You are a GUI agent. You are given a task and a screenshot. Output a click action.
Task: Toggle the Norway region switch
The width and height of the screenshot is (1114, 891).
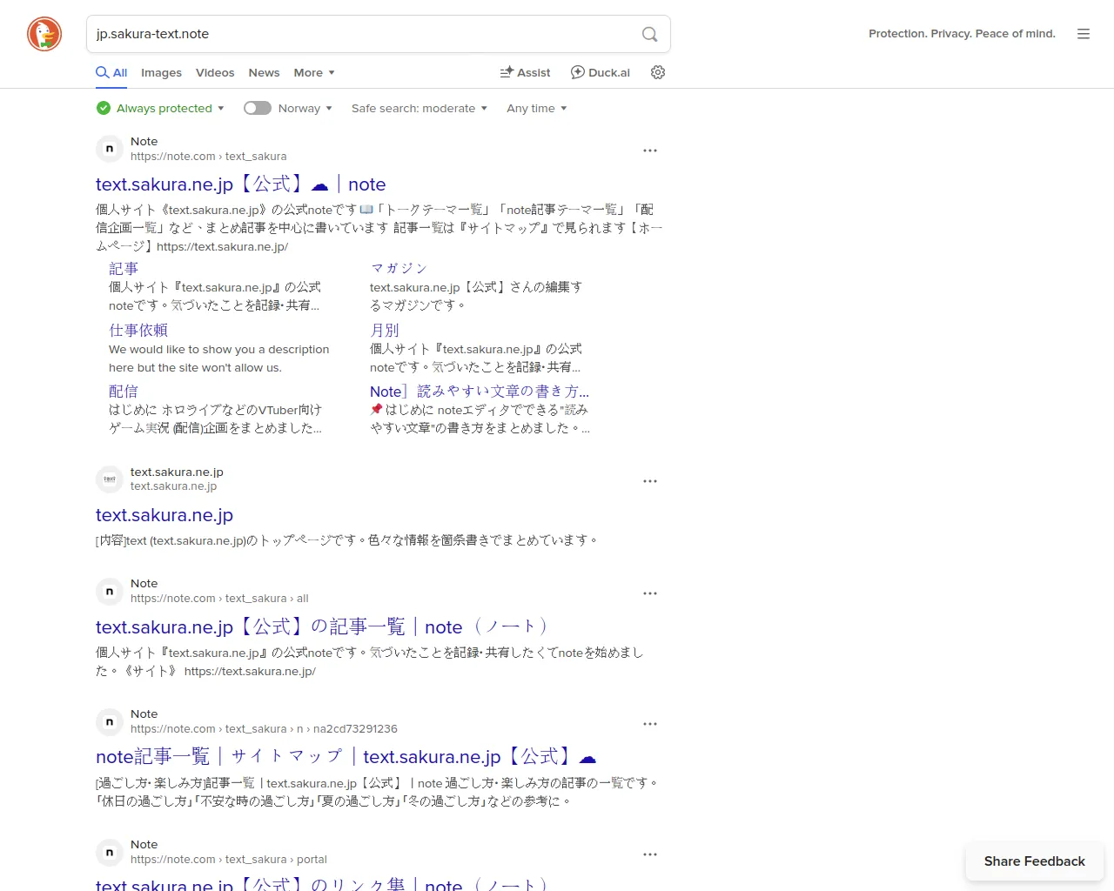[258, 108]
